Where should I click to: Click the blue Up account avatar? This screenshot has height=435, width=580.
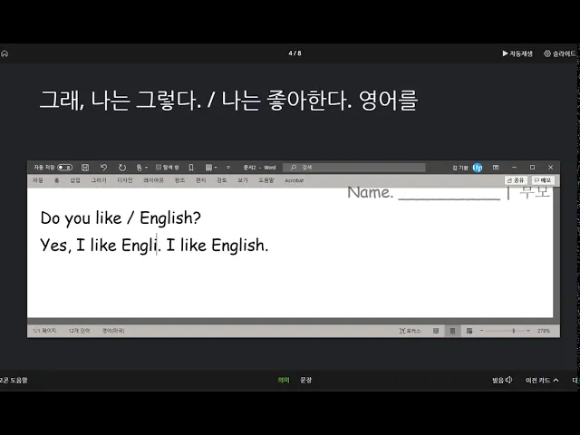(x=478, y=168)
